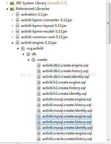Collapse the db package arrow
The width and height of the screenshot is (111, 144).
pos(23,54)
